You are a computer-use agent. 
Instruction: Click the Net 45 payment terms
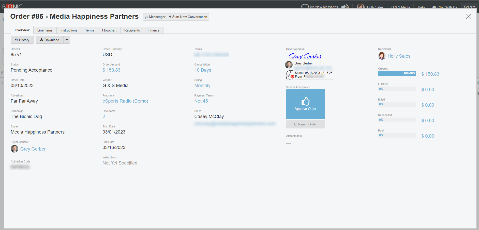(201, 101)
